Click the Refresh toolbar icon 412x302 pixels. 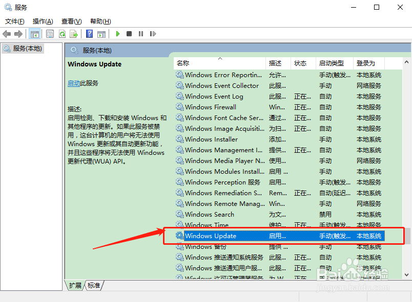point(63,34)
